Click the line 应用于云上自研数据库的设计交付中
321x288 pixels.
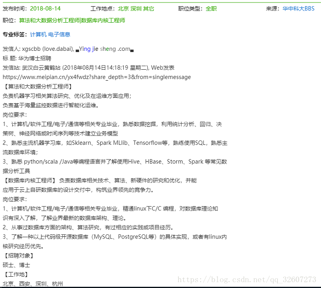click(78, 190)
